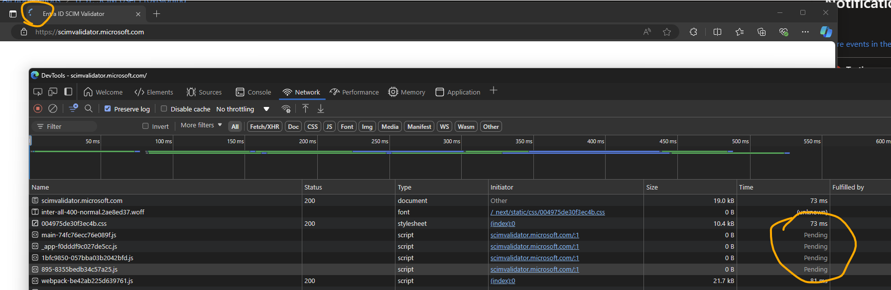The image size is (891, 290).
Task: Add this page to favorites star
Action: point(667,32)
